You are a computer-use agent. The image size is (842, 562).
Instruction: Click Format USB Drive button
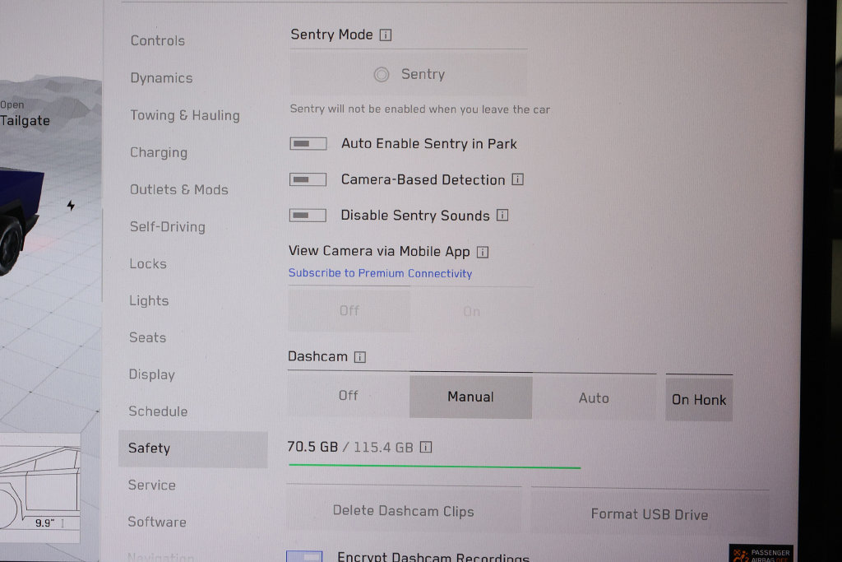click(650, 514)
